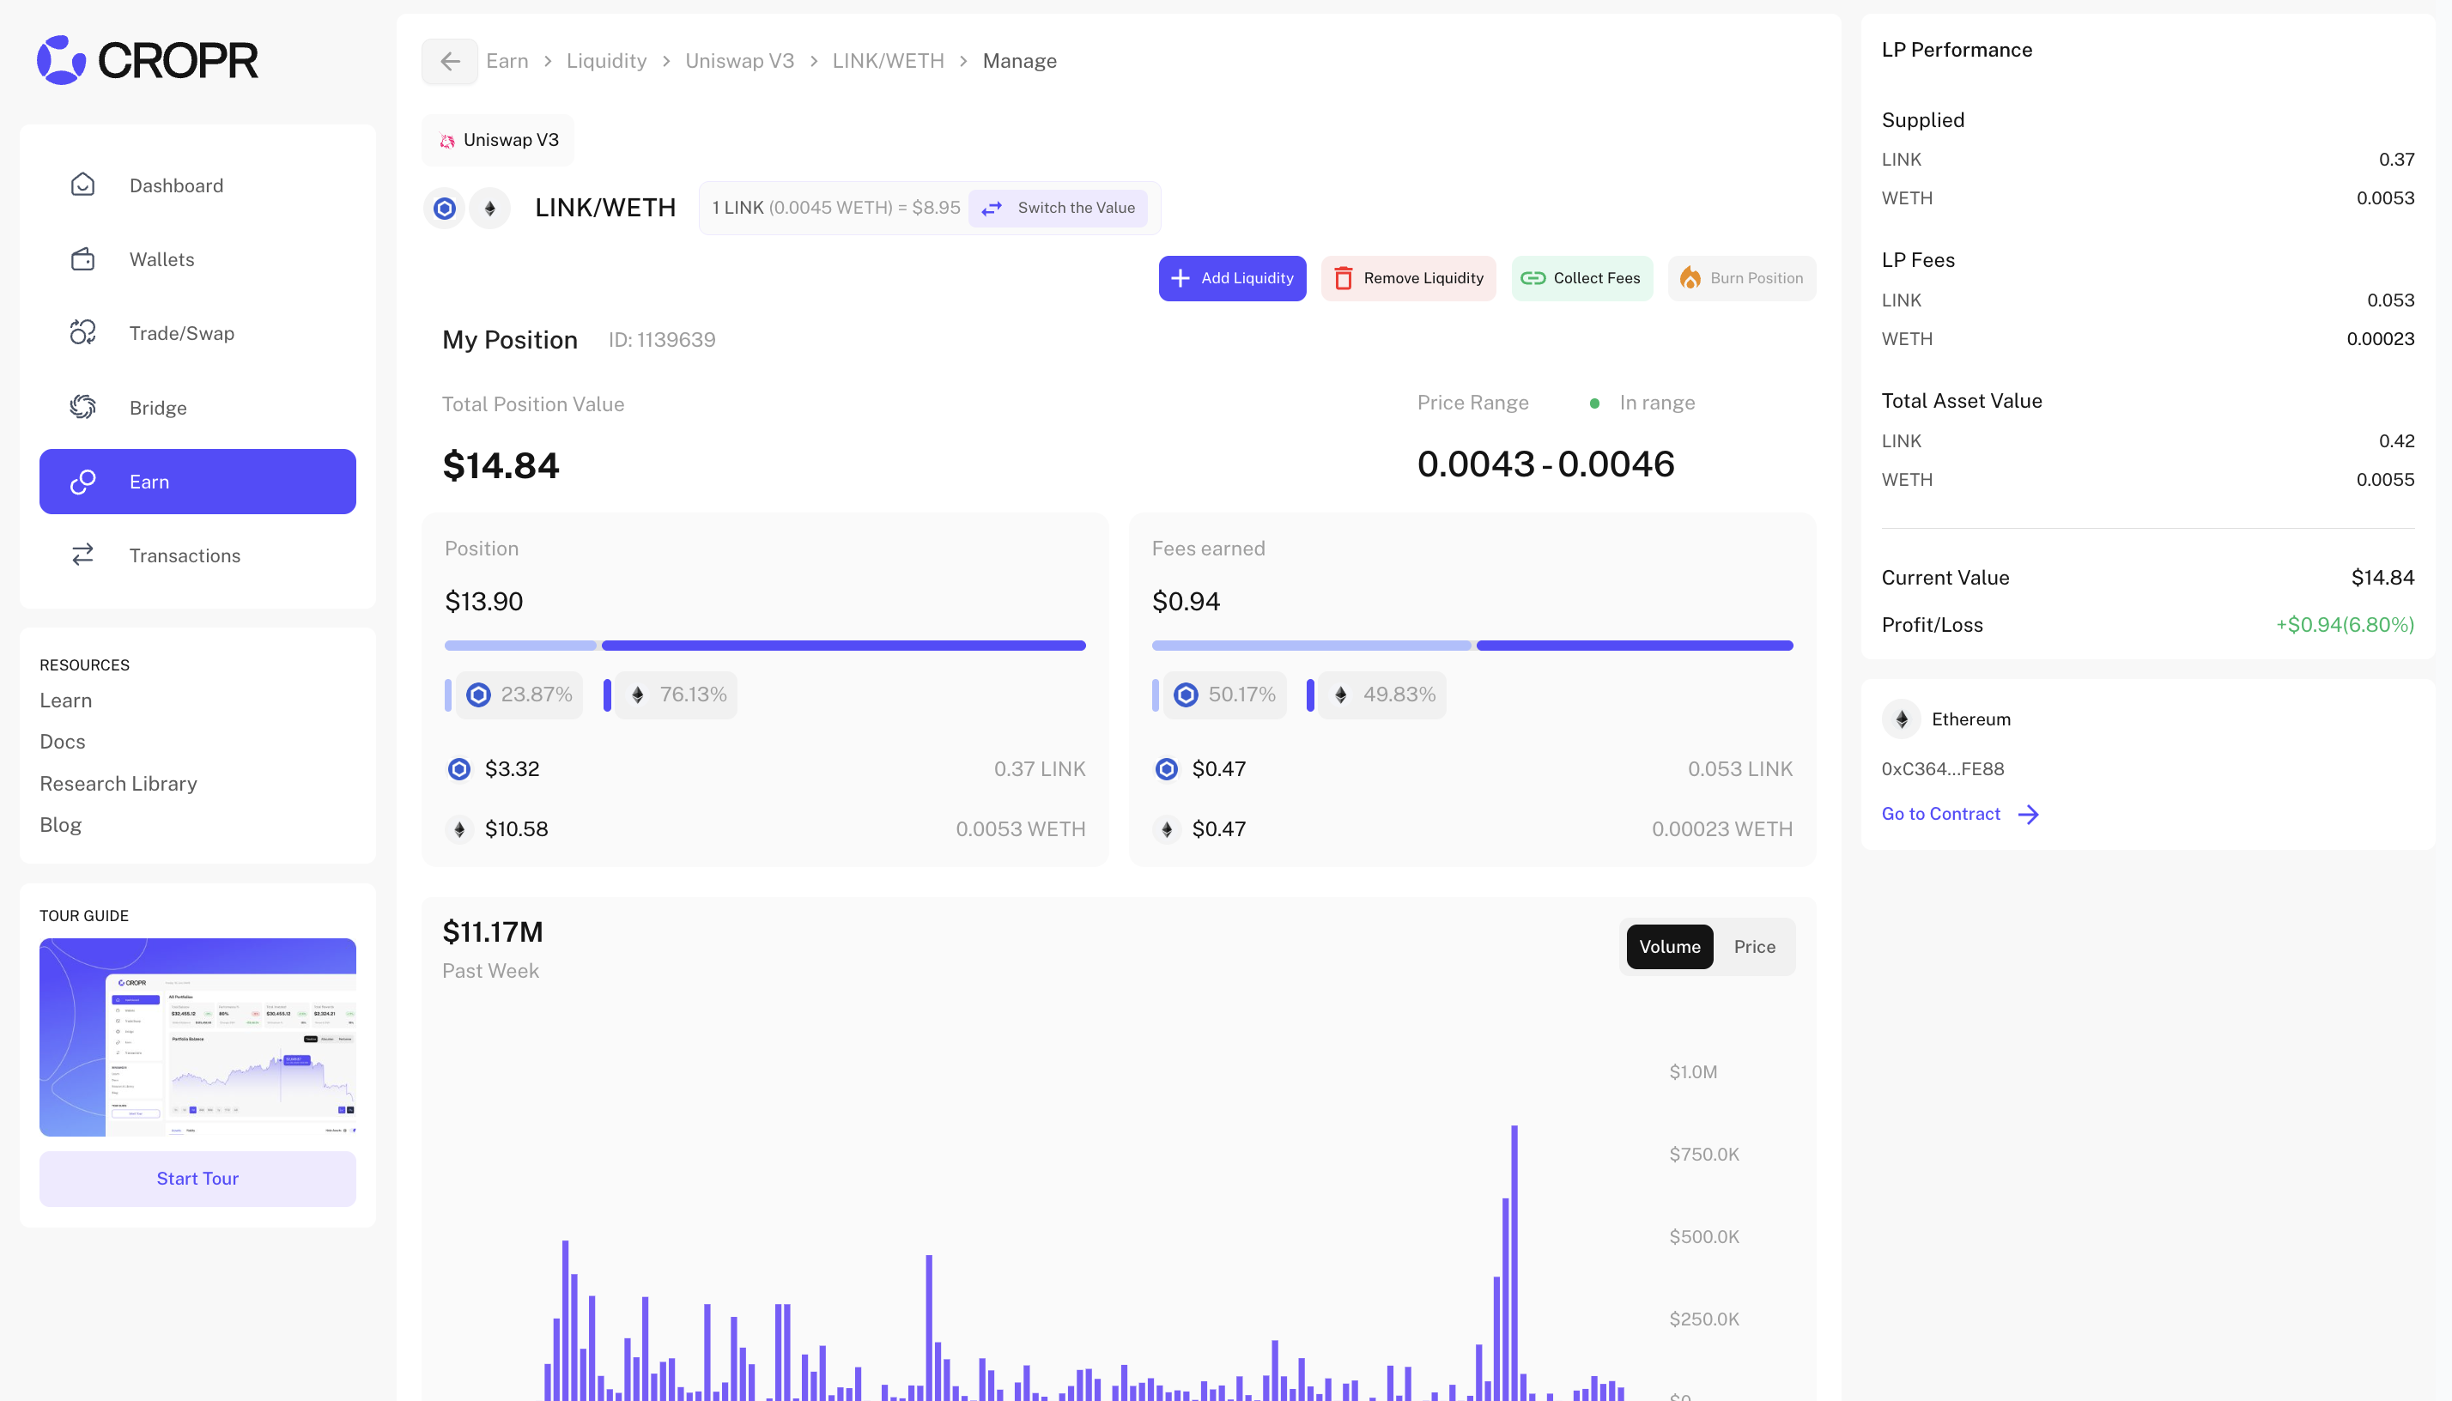Click the Uniswap V3 breadcrumb link
This screenshot has width=2452, height=1401.
click(x=739, y=62)
